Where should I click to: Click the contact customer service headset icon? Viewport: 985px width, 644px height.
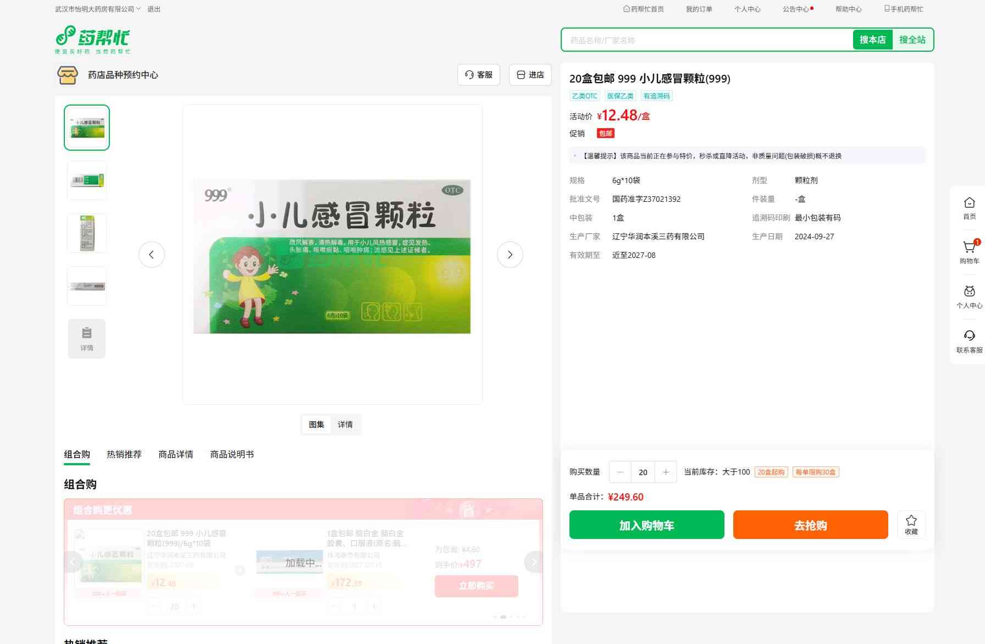click(969, 336)
